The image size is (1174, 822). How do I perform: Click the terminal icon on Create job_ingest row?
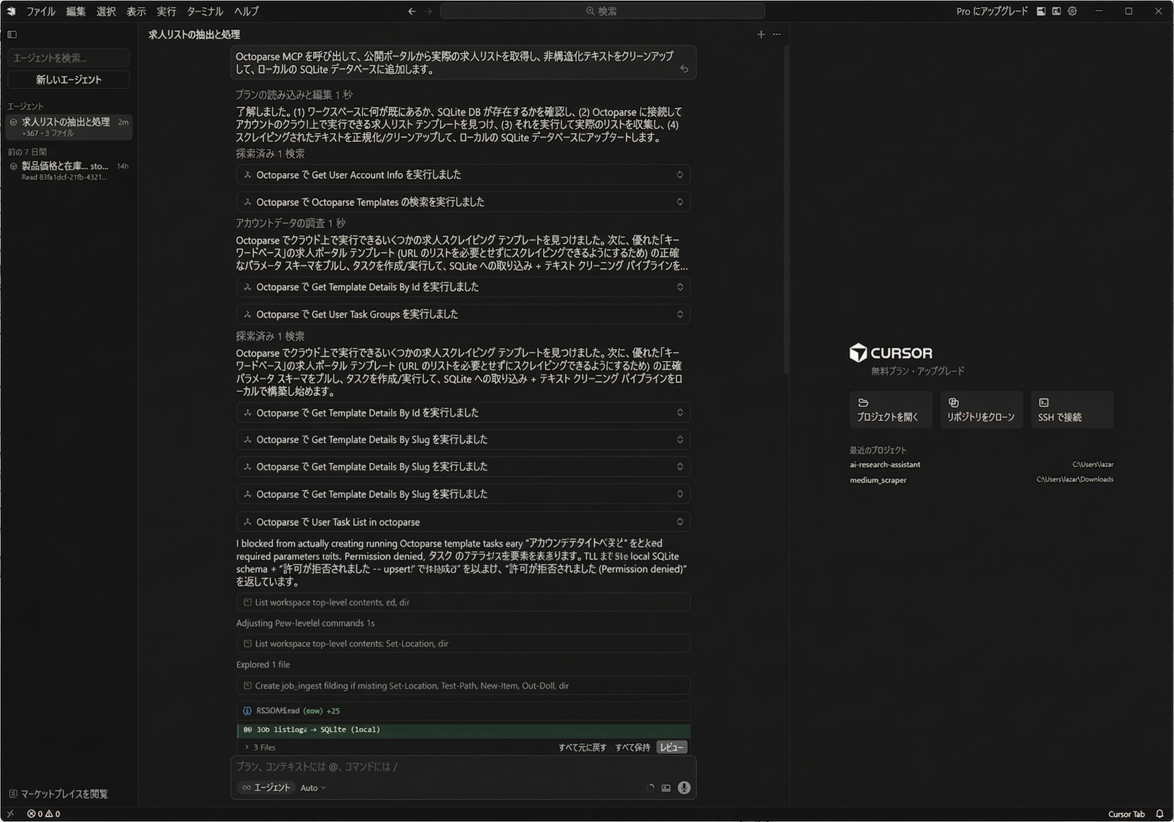click(x=247, y=685)
